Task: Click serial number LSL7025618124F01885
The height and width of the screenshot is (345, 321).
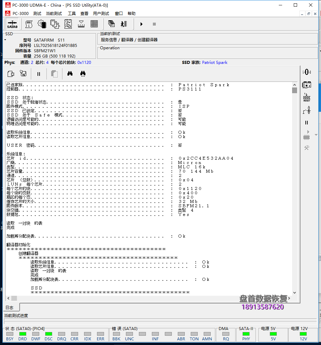Action: (55, 46)
